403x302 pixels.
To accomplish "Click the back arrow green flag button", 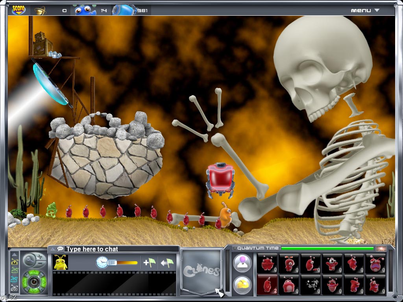I will pos(168,263).
